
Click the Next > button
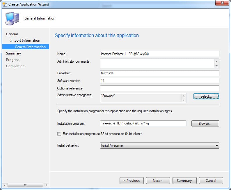coord(158,181)
